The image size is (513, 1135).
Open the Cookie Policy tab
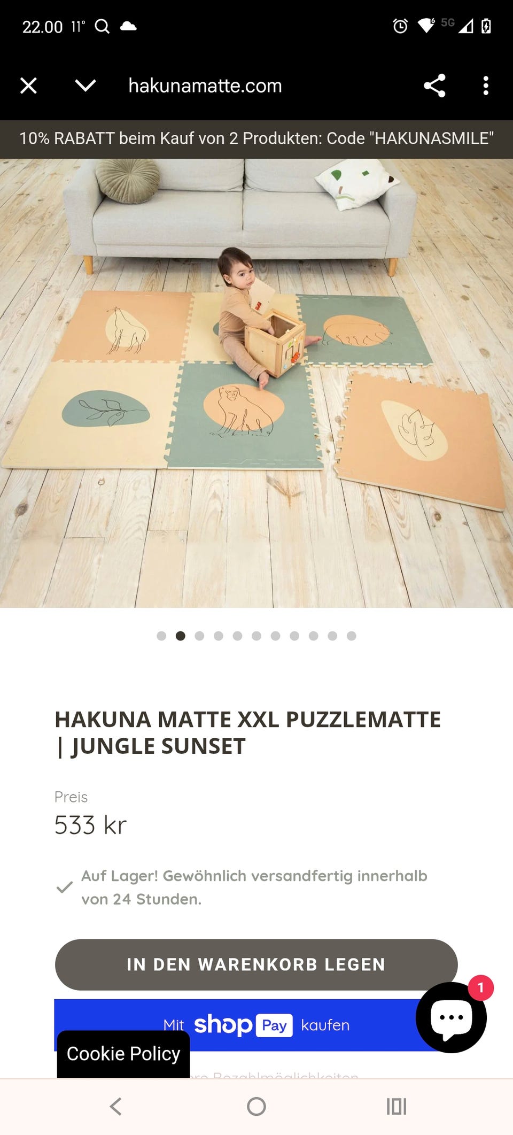pos(123,1054)
